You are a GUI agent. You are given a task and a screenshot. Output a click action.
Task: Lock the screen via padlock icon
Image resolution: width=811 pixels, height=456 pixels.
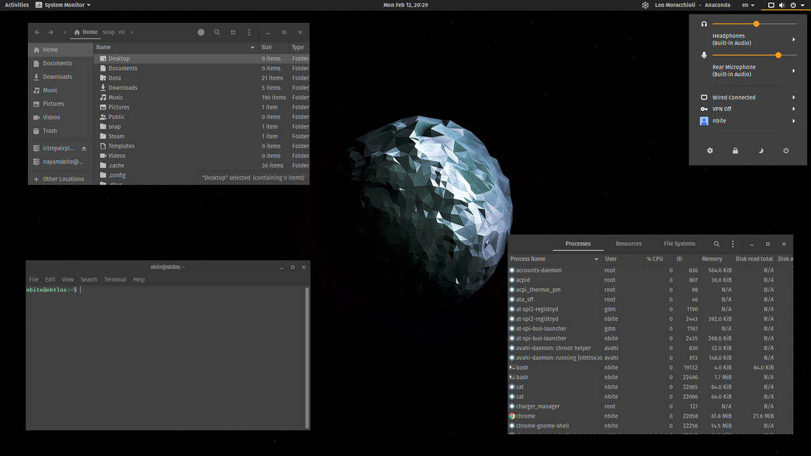735,150
